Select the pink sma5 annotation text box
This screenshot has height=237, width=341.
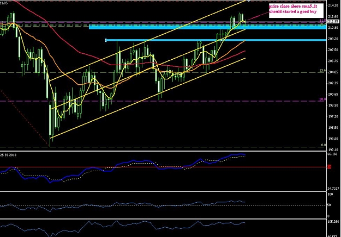tap(296, 11)
